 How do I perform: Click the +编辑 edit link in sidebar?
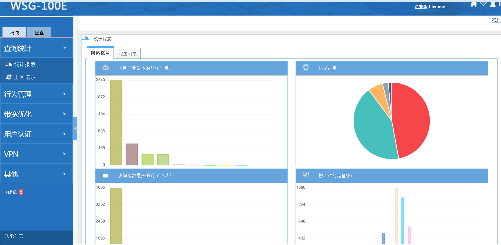(11, 192)
